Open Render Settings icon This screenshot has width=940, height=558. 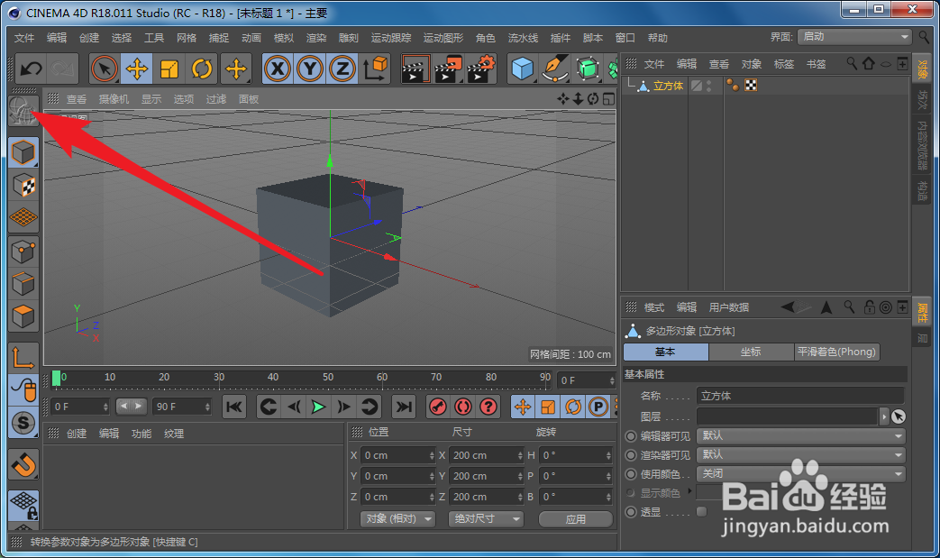tap(480, 69)
